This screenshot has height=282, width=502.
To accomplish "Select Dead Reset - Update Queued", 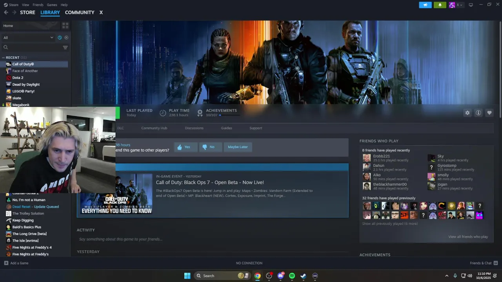I will pos(35,207).
